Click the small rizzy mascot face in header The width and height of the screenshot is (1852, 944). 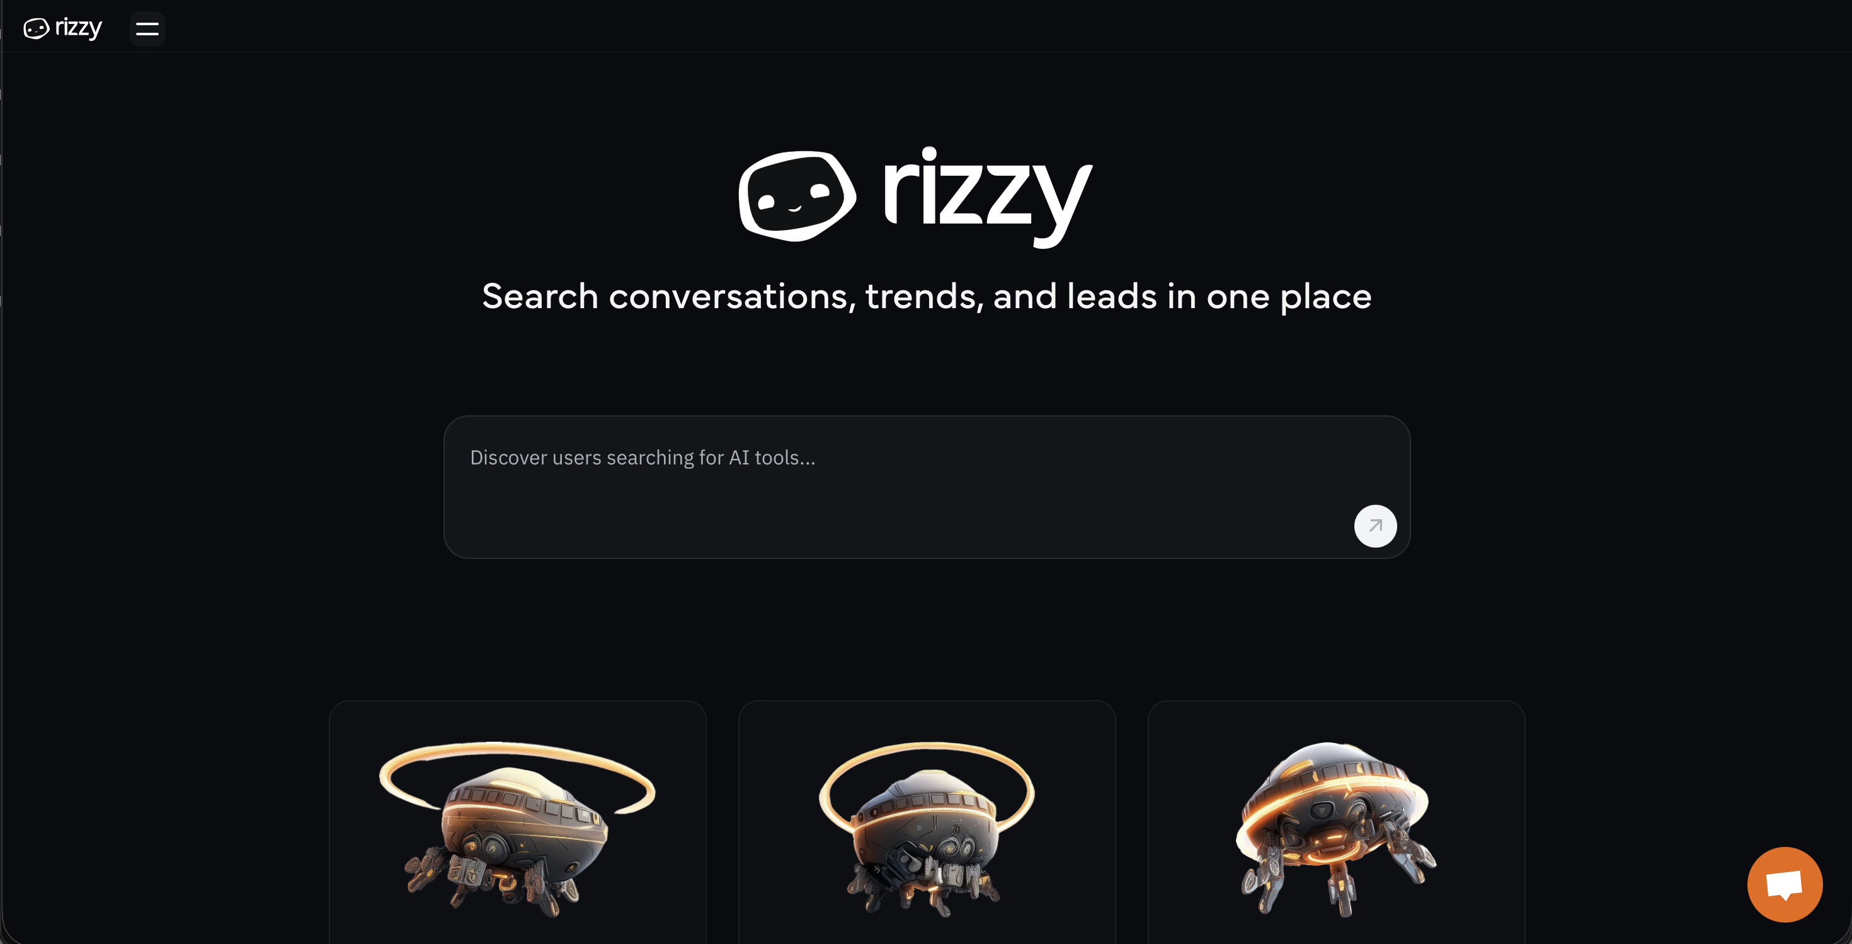pyautogui.click(x=36, y=29)
